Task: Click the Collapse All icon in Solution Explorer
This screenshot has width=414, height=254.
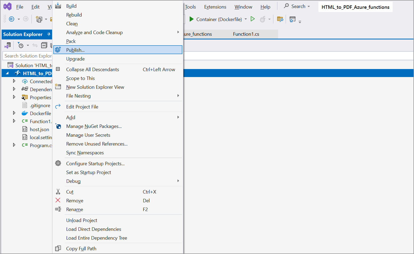Action: coord(44,45)
